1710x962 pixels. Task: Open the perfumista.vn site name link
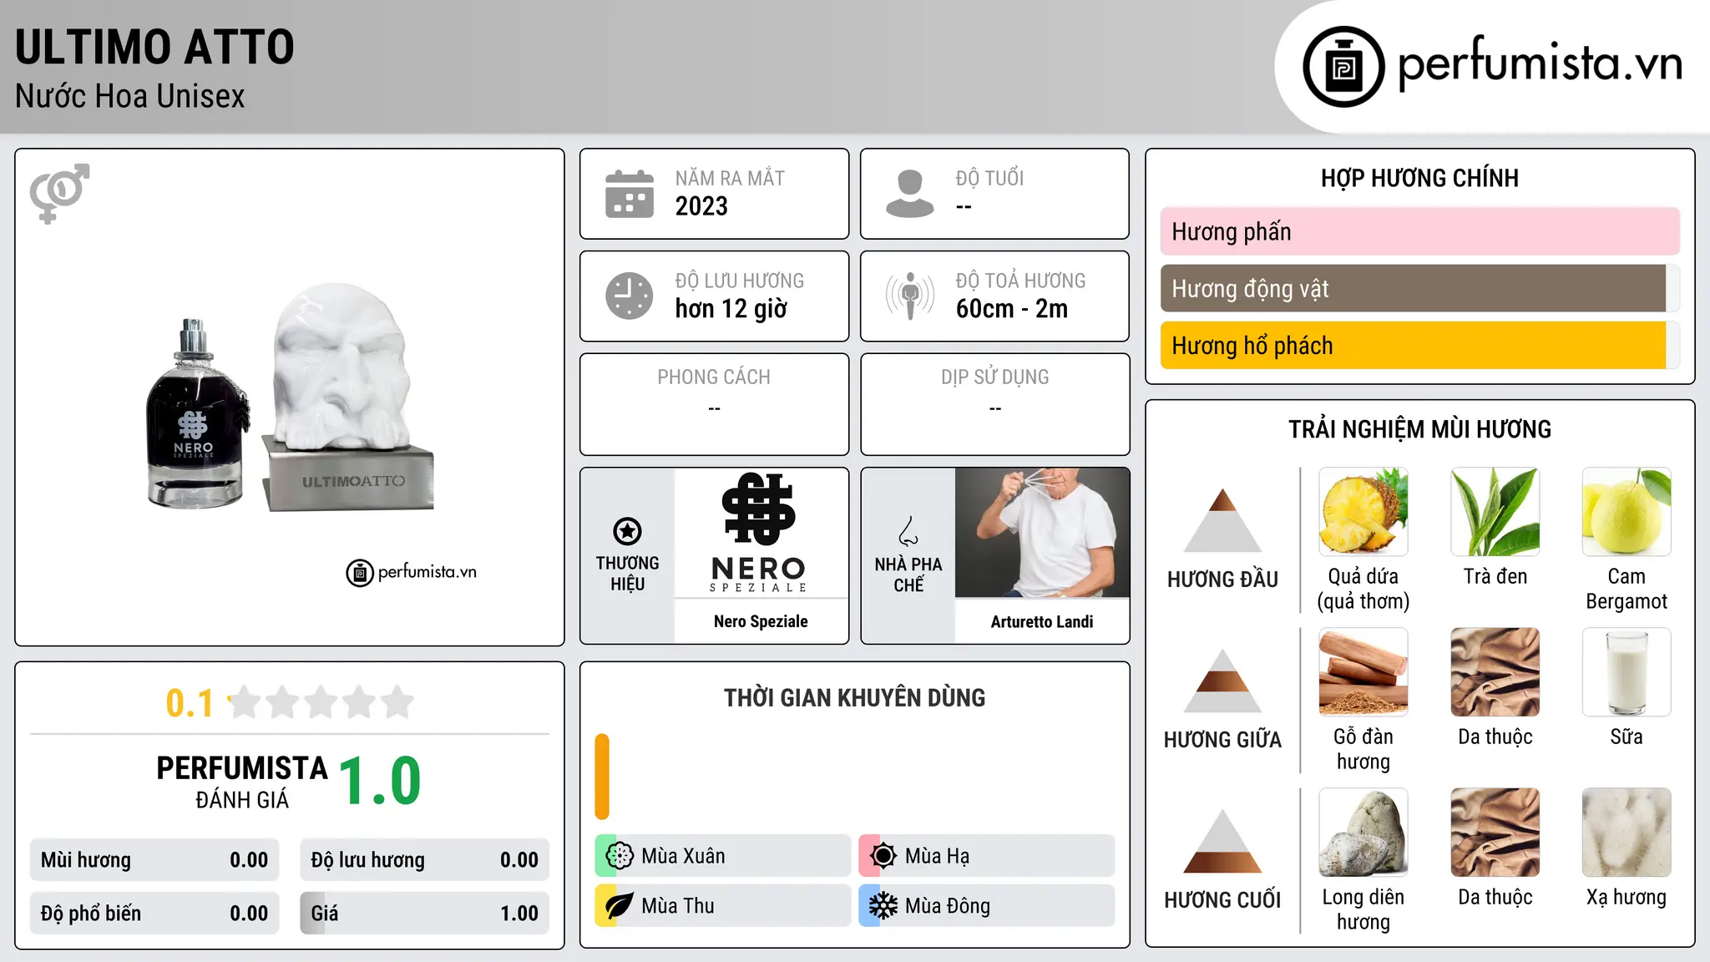click(x=1541, y=63)
